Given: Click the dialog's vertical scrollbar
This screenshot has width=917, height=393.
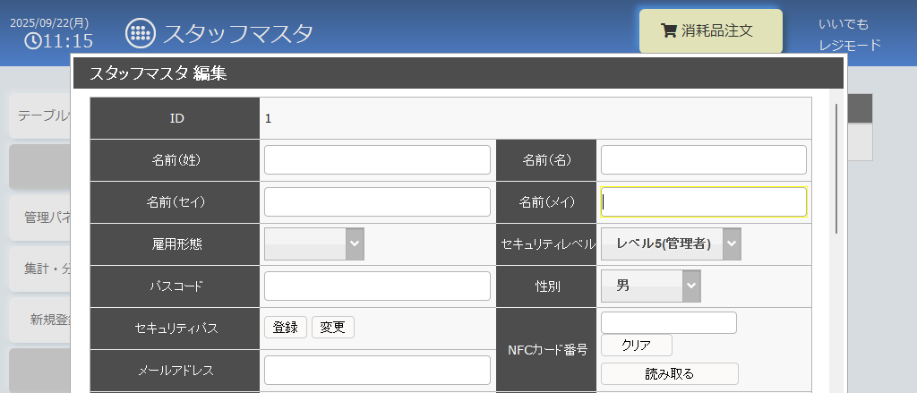Looking at the screenshot, I should click(836, 170).
